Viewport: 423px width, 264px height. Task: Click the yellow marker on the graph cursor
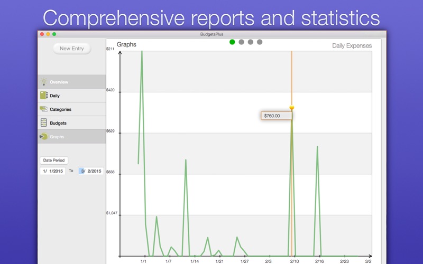(292, 108)
